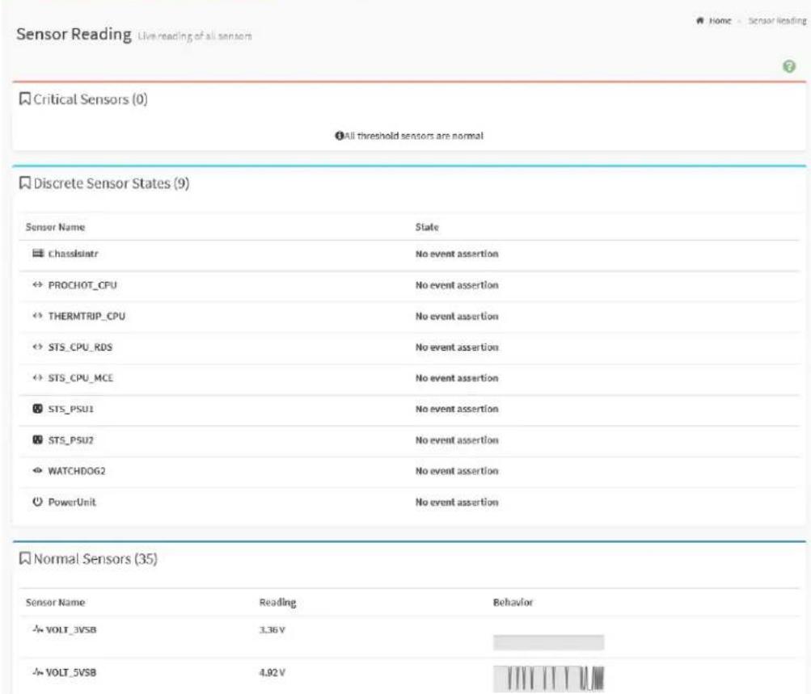
Task: Click the Discrete Sensor States bookmark icon
Action: pyautogui.click(x=24, y=183)
